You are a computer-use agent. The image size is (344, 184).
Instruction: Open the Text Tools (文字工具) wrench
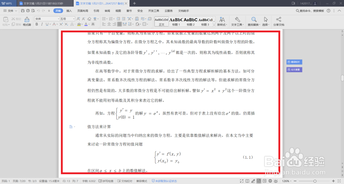[237, 22]
